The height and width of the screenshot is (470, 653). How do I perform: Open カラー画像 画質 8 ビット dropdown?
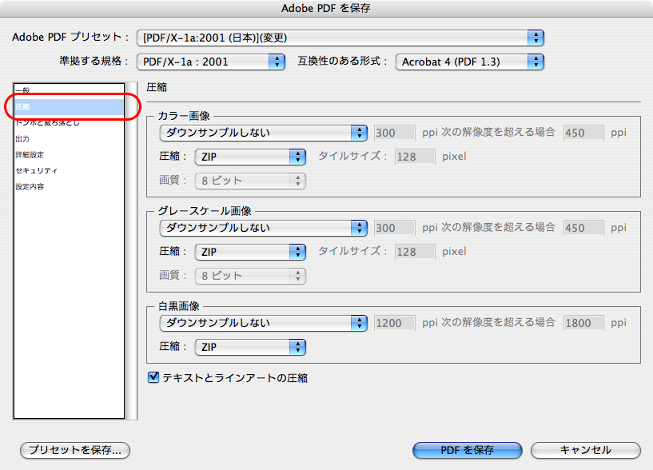(250, 181)
